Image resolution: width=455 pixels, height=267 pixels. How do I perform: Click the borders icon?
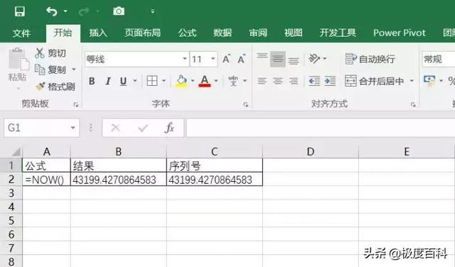[152, 81]
